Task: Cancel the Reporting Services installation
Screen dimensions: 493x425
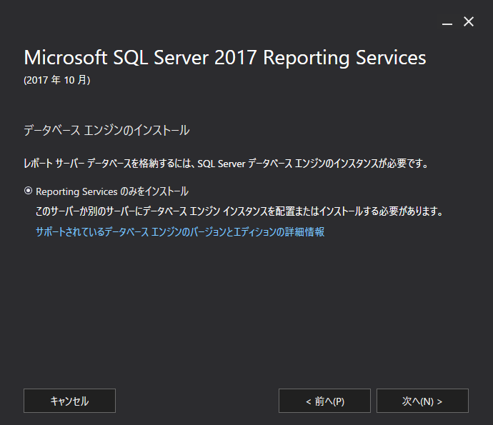Action: tap(69, 401)
